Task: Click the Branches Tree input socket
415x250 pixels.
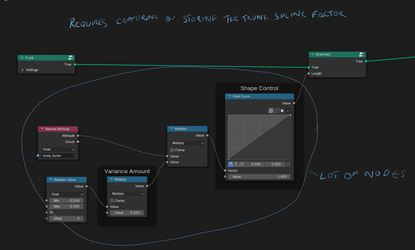Action: [309, 67]
